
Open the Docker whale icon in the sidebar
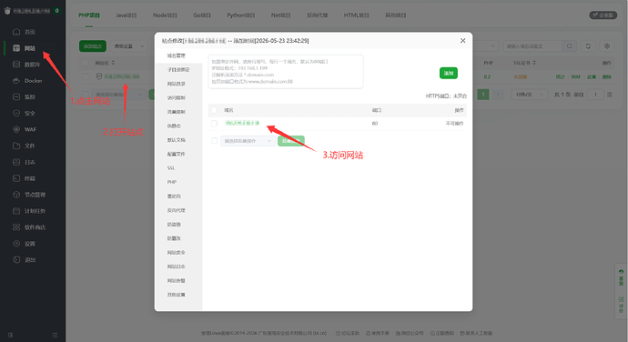coord(16,80)
